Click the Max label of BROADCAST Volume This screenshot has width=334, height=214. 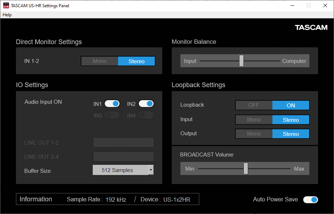click(299, 169)
